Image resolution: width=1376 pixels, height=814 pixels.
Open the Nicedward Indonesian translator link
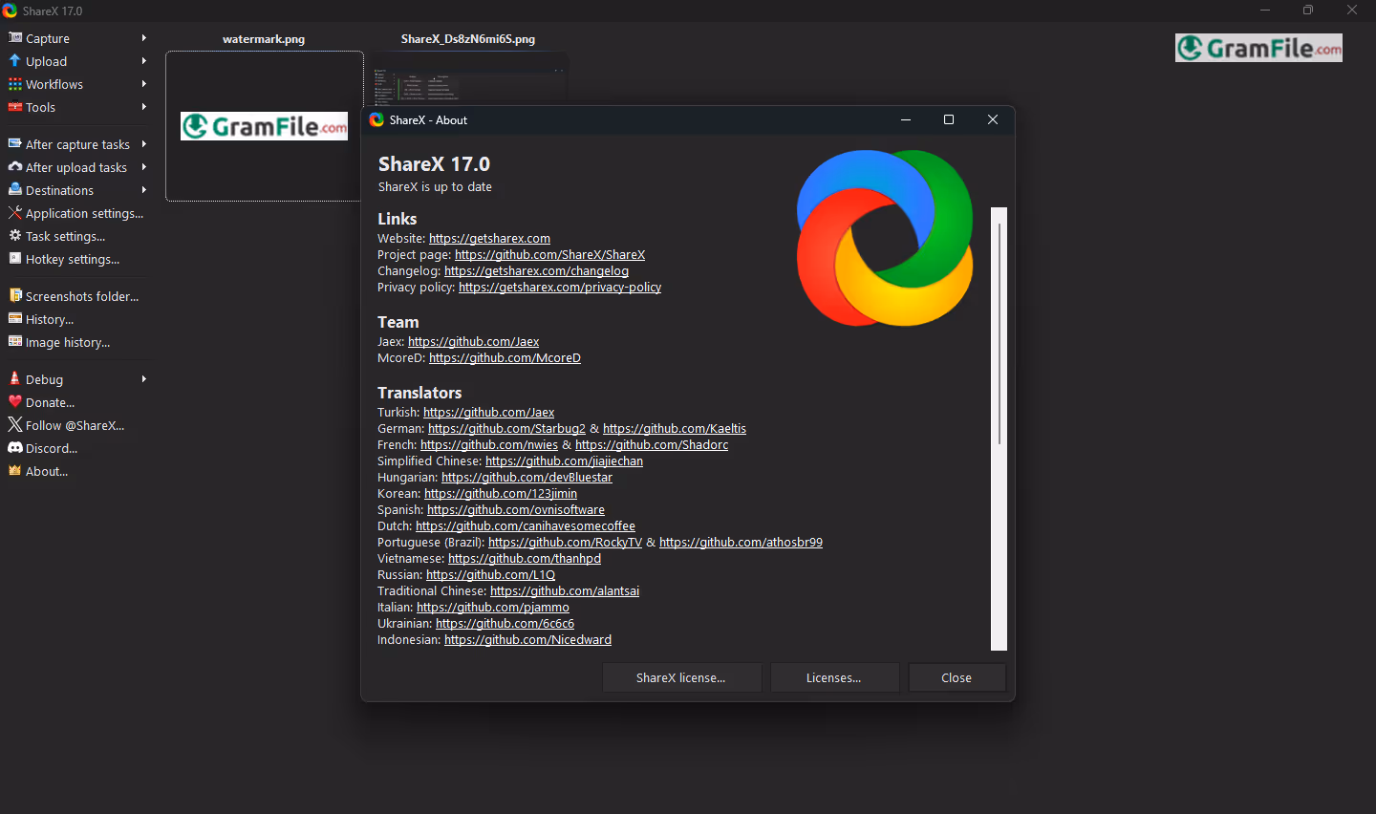tap(527, 640)
